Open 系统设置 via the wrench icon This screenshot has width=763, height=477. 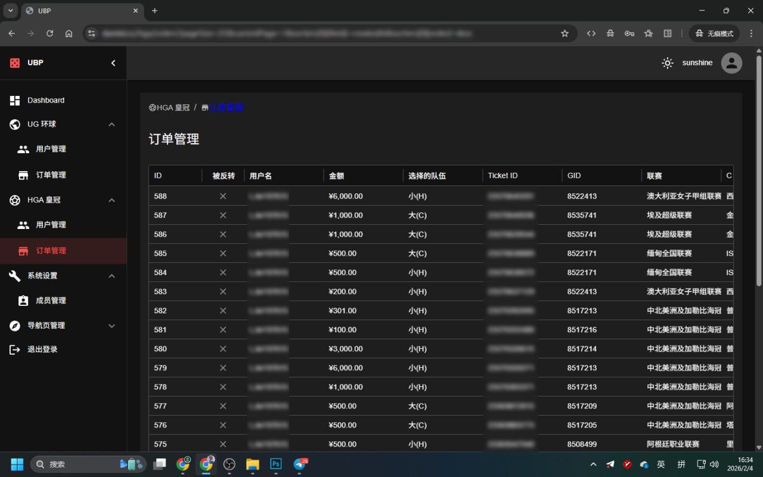click(x=14, y=275)
